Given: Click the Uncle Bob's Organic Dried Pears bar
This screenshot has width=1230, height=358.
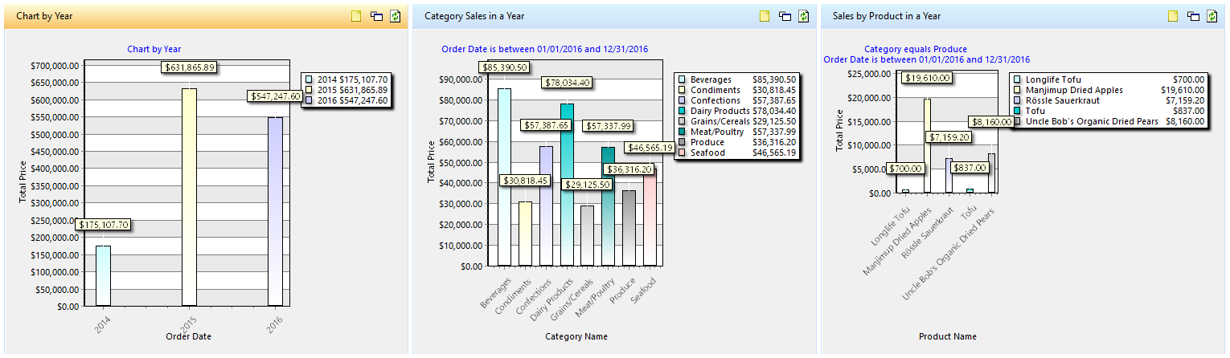Looking at the screenshot, I should pyautogui.click(x=991, y=173).
